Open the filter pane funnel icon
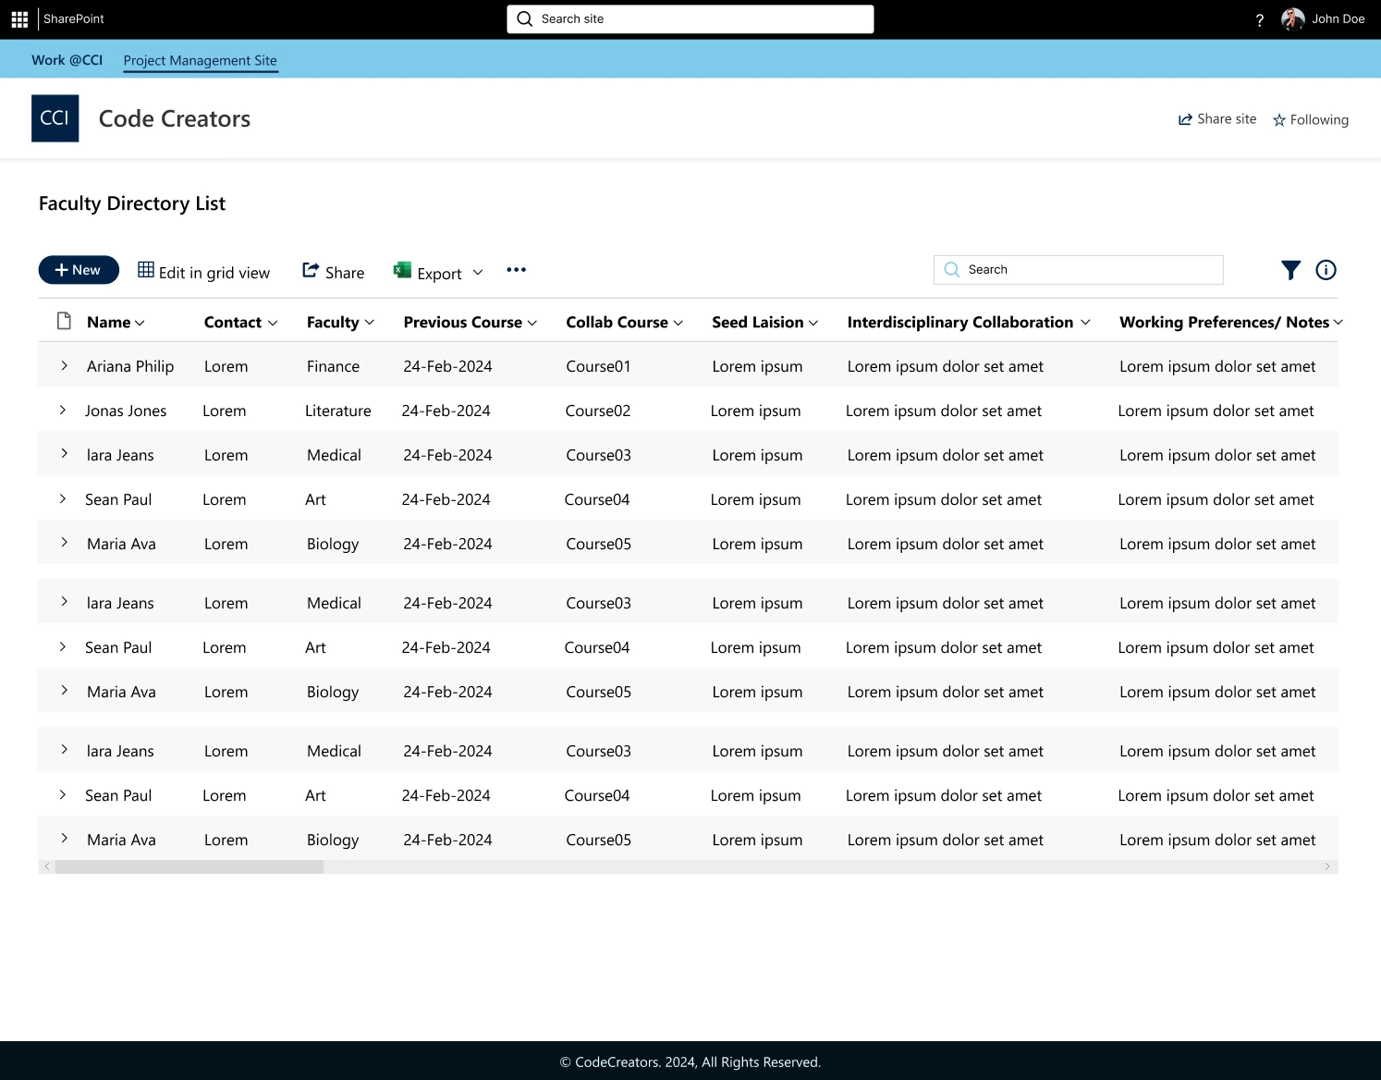 coord(1290,270)
